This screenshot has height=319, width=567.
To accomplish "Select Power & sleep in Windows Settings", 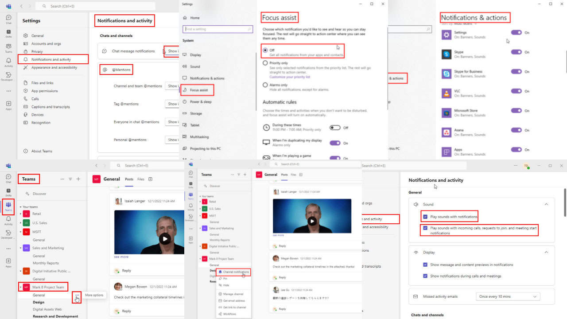I will 201,101.
